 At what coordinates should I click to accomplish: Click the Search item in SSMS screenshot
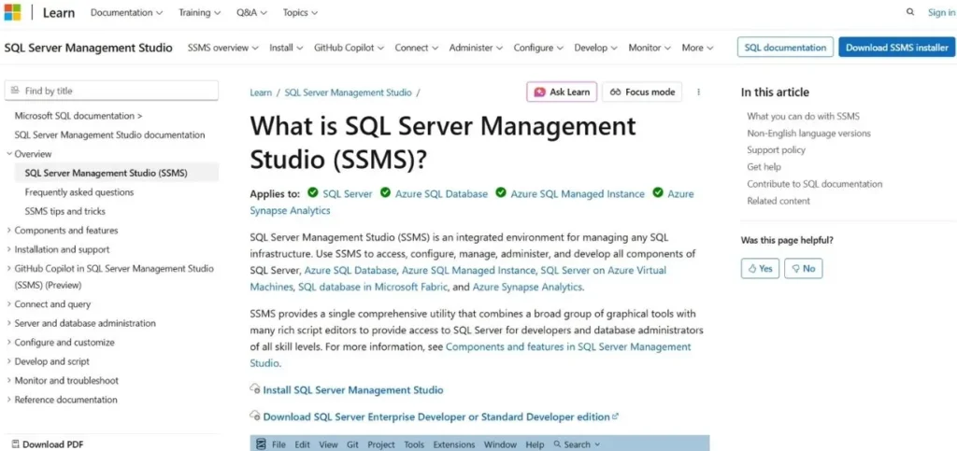577,444
